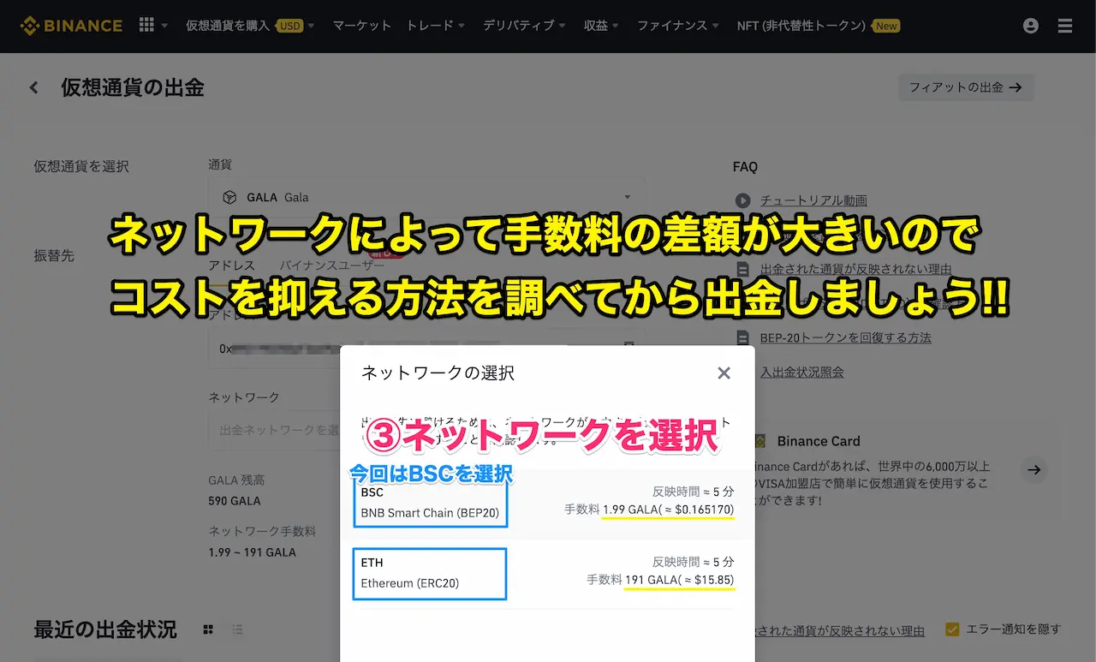Open the 入出金状況照会 link
The height and width of the screenshot is (662, 1096).
801,372
